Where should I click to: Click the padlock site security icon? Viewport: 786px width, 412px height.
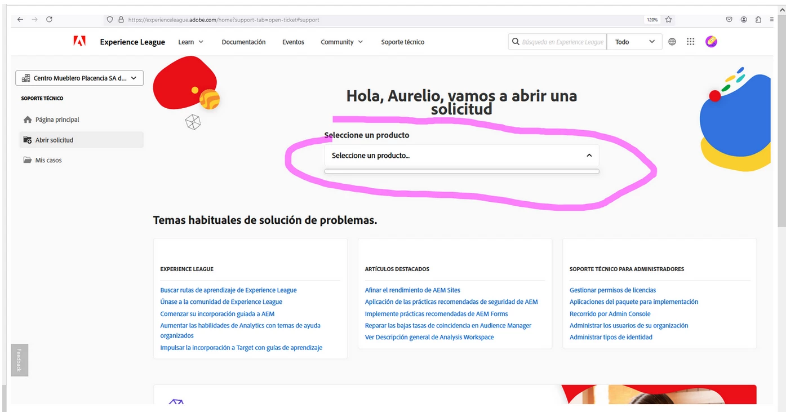[121, 19]
